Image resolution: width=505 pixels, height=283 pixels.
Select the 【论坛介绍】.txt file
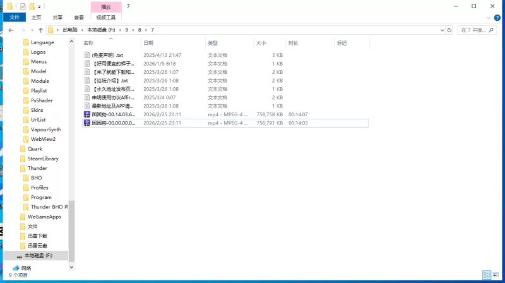(225, 81)
